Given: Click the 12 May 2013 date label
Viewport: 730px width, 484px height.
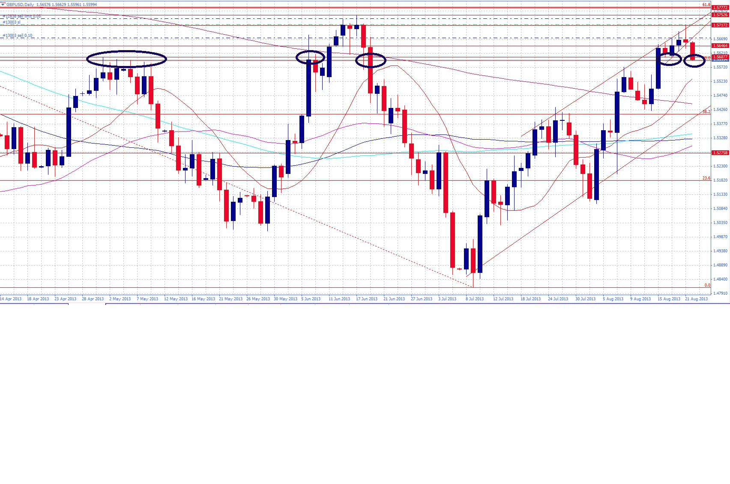Looking at the screenshot, I should click(176, 299).
